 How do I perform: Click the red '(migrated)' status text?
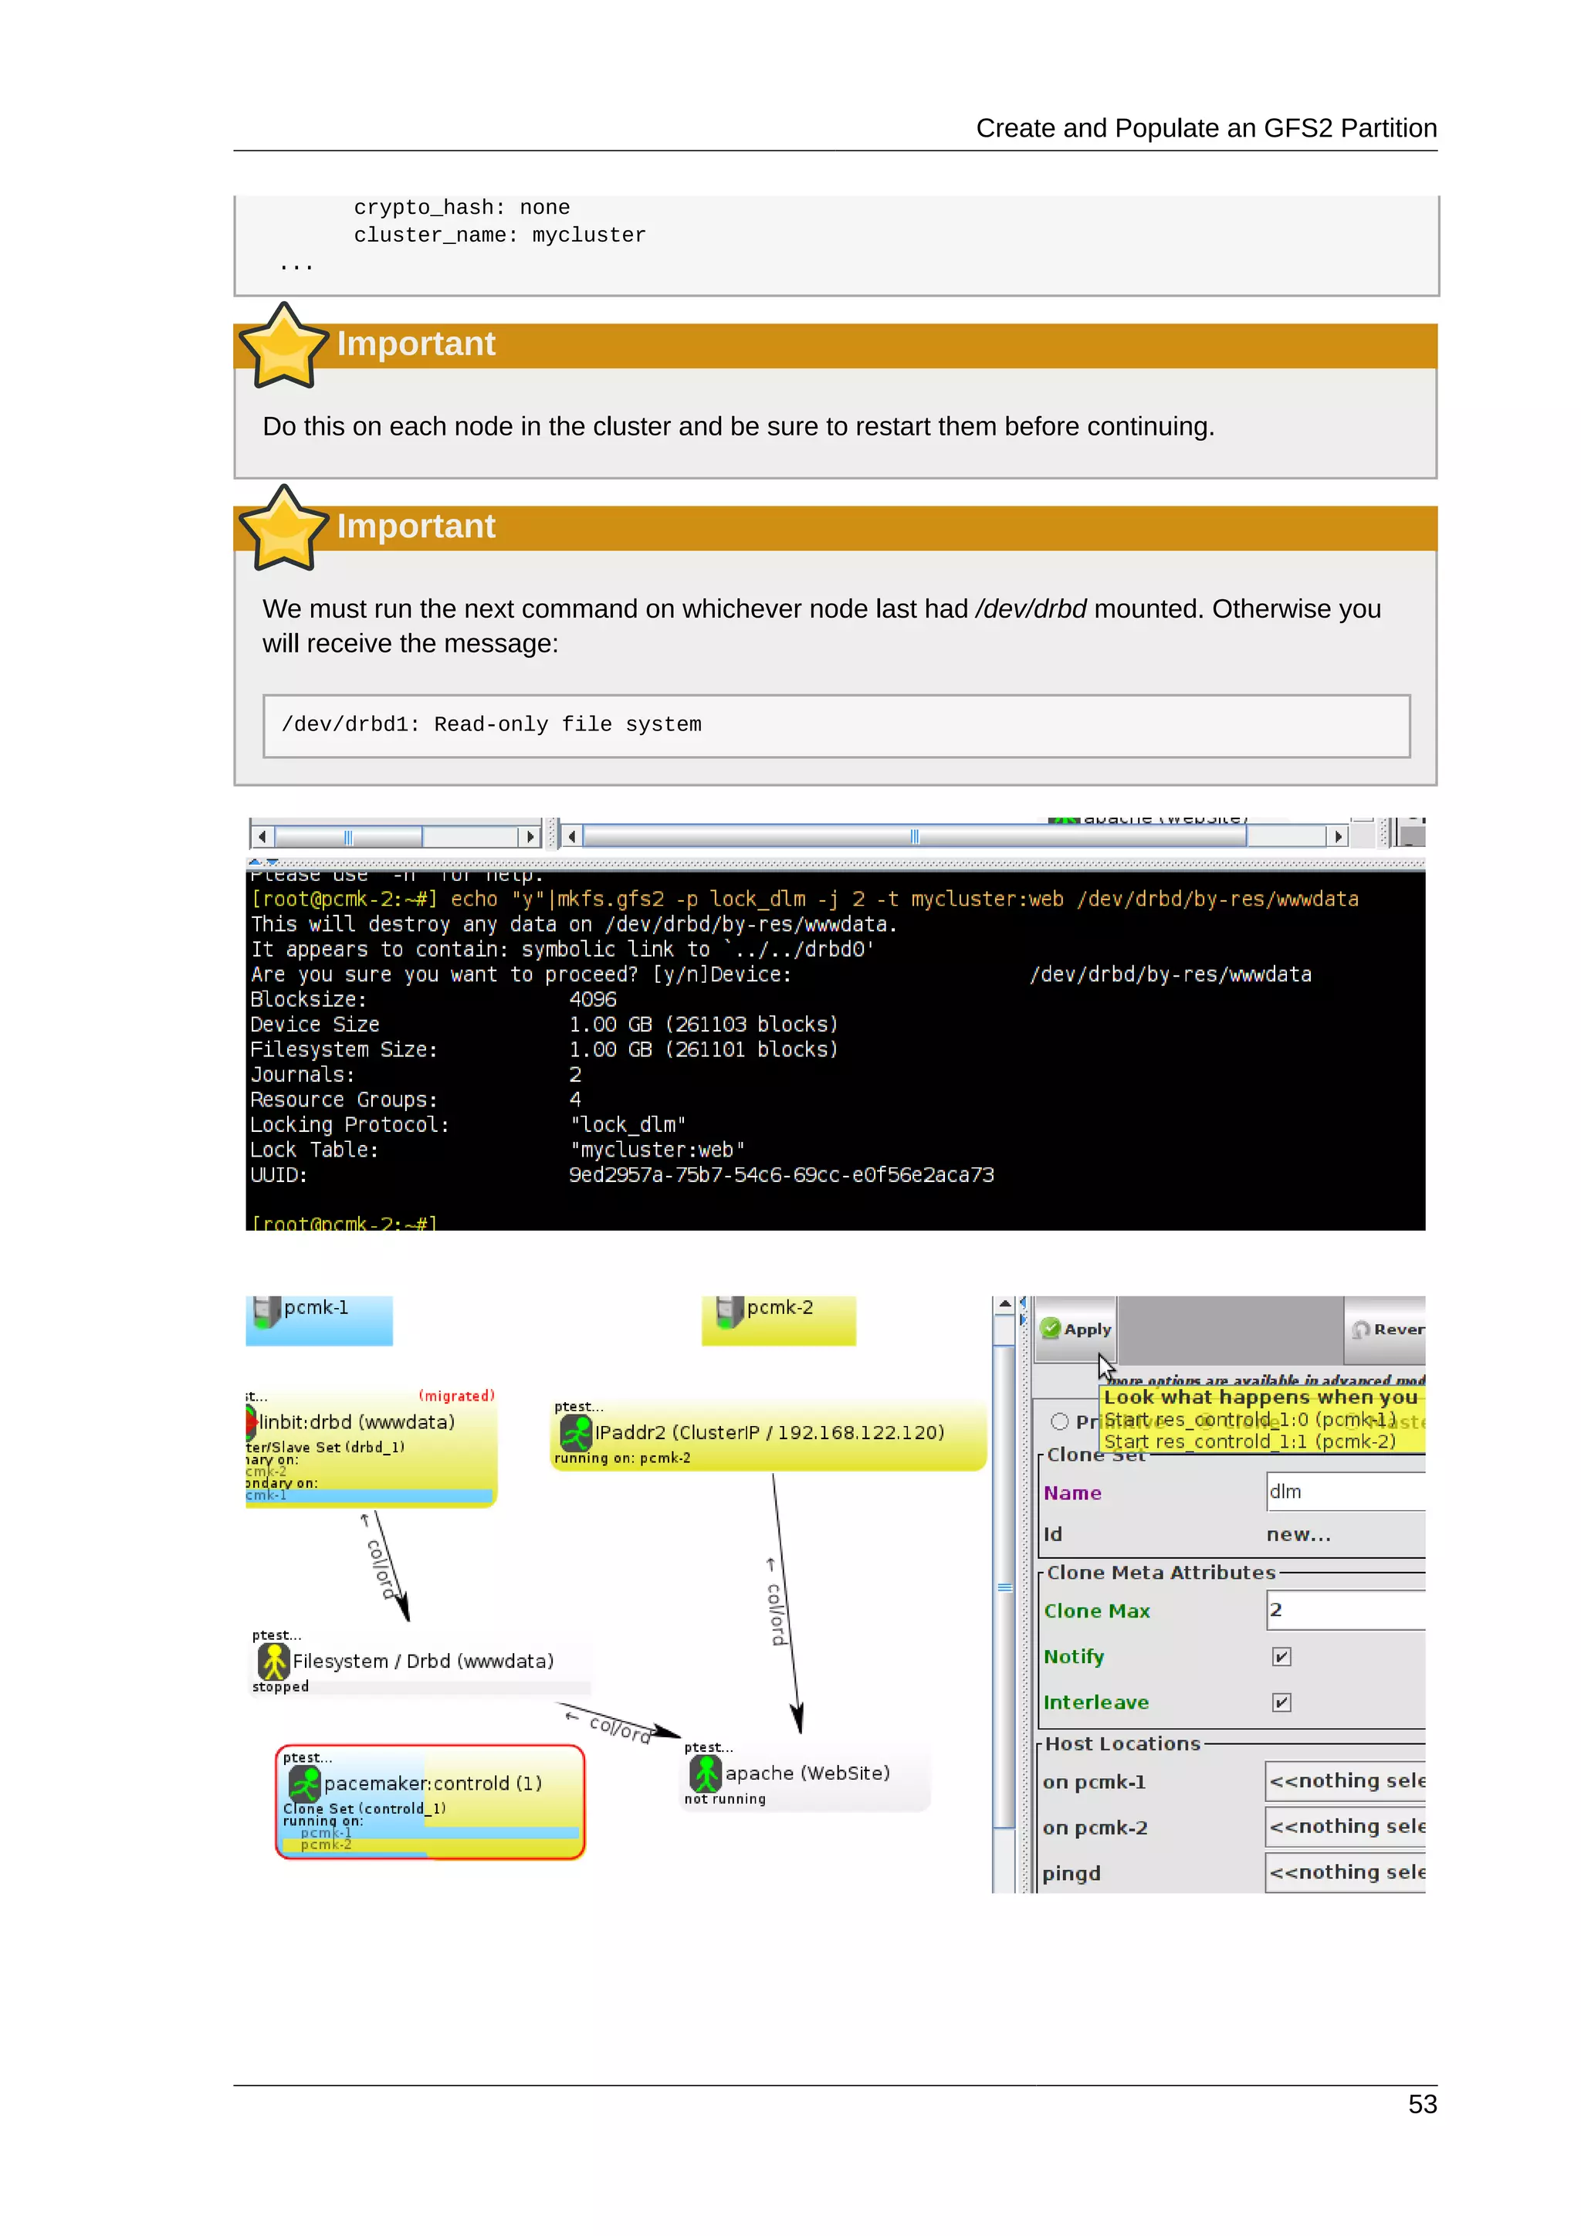pos(456,1395)
